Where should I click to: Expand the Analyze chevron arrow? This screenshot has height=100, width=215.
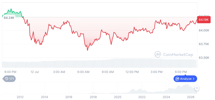coord(193,79)
